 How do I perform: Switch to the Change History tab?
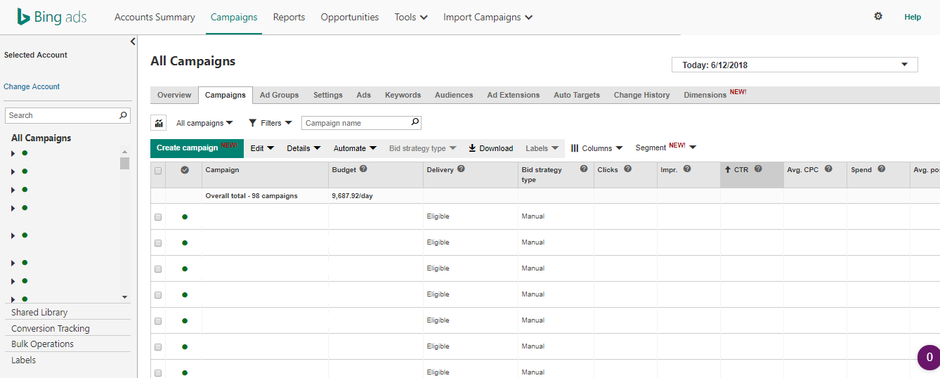tap(641, 95)
